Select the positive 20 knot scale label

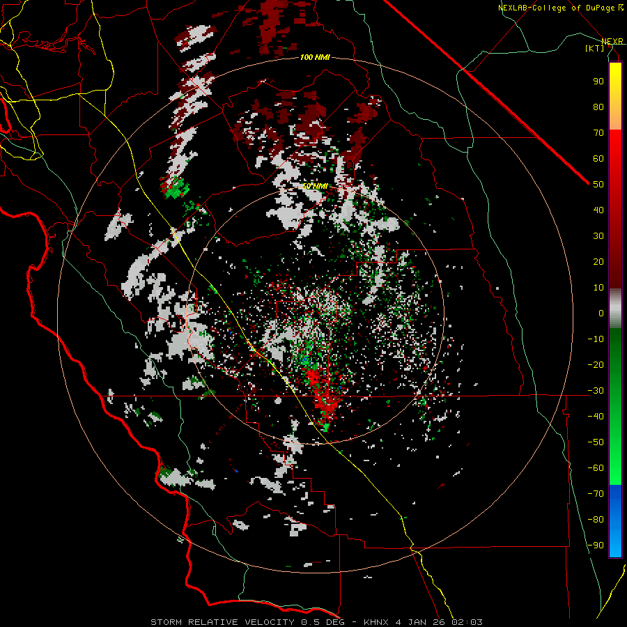pyautogui.click(x=598, y=262)
